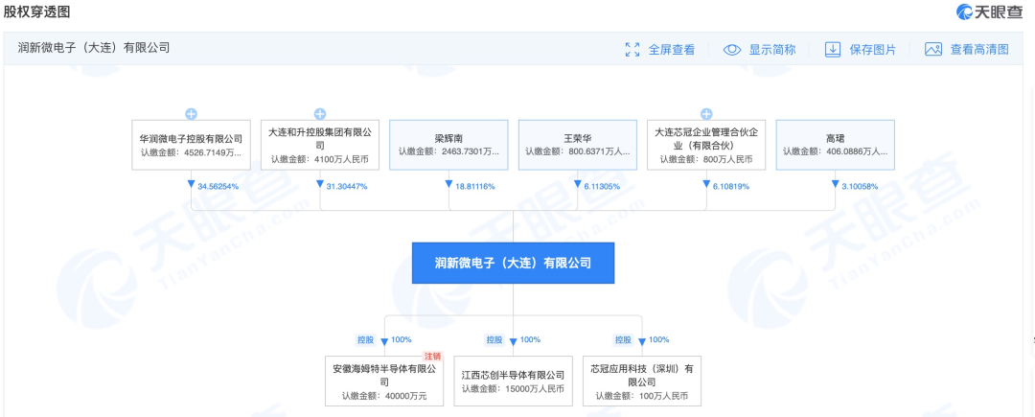Click 认缴金额：4100万人民币 text
Screen dimensions: 1035x417
[320, 159]
